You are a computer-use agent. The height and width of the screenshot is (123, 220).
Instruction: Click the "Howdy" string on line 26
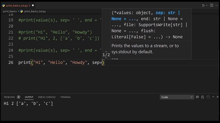pos(79,63)
